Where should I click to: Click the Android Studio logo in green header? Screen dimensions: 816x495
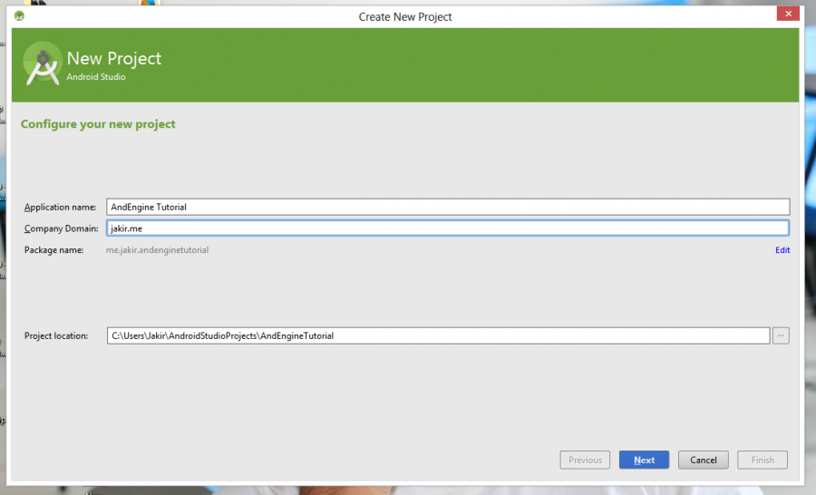coord(42,64)
